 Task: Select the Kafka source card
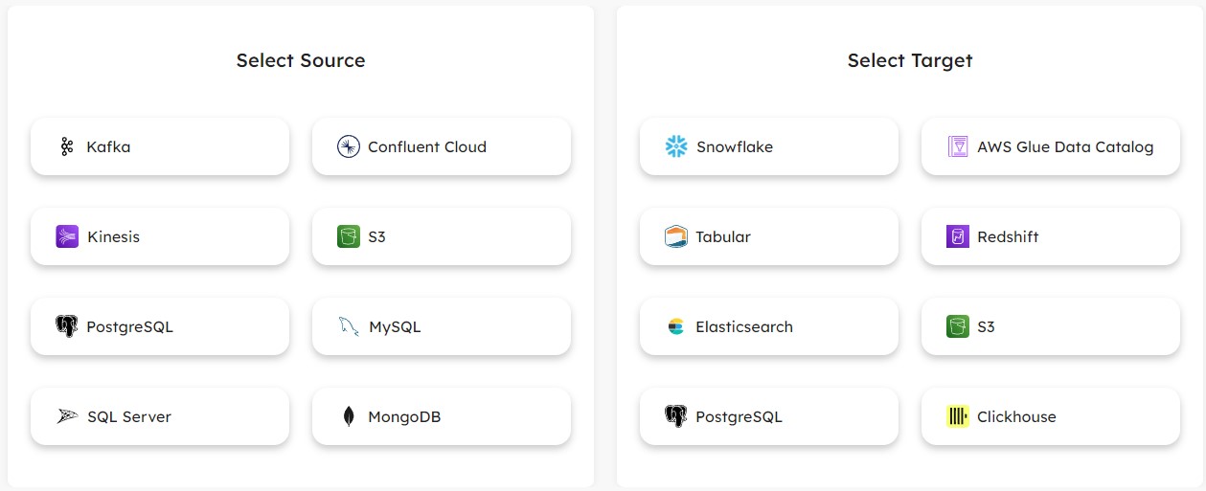pos(160,147)
